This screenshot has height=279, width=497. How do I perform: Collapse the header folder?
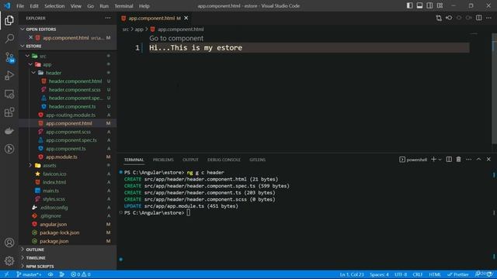tap(33, 73)
